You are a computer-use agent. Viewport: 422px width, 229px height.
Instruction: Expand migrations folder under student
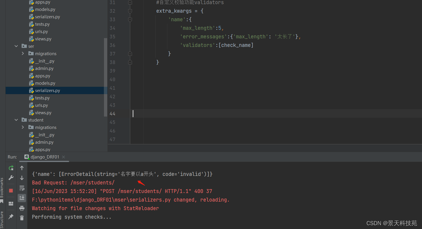pos(23,127)
